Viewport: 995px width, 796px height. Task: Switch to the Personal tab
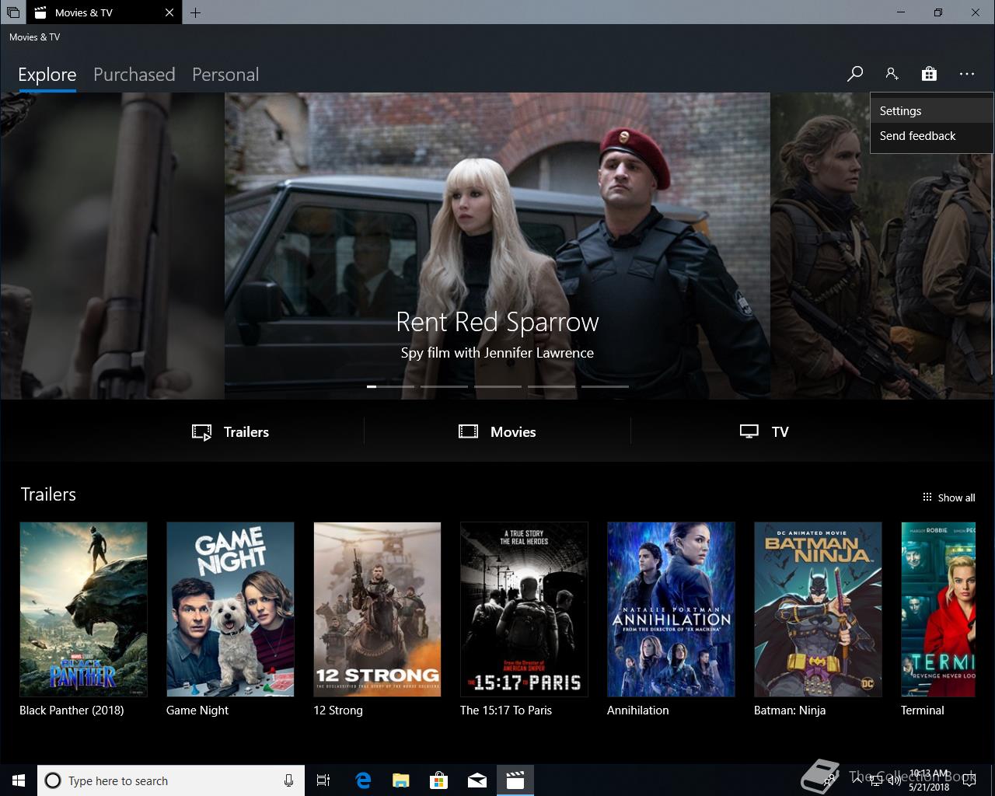[x=225, y=75]
